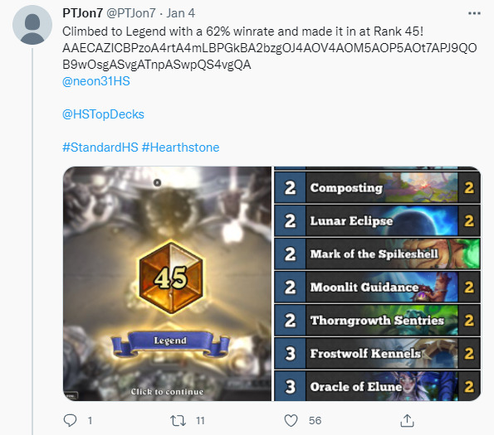Click the PTJon7 profile avatar
This screenshot has height=435, width=494.
tap(32, 25)
